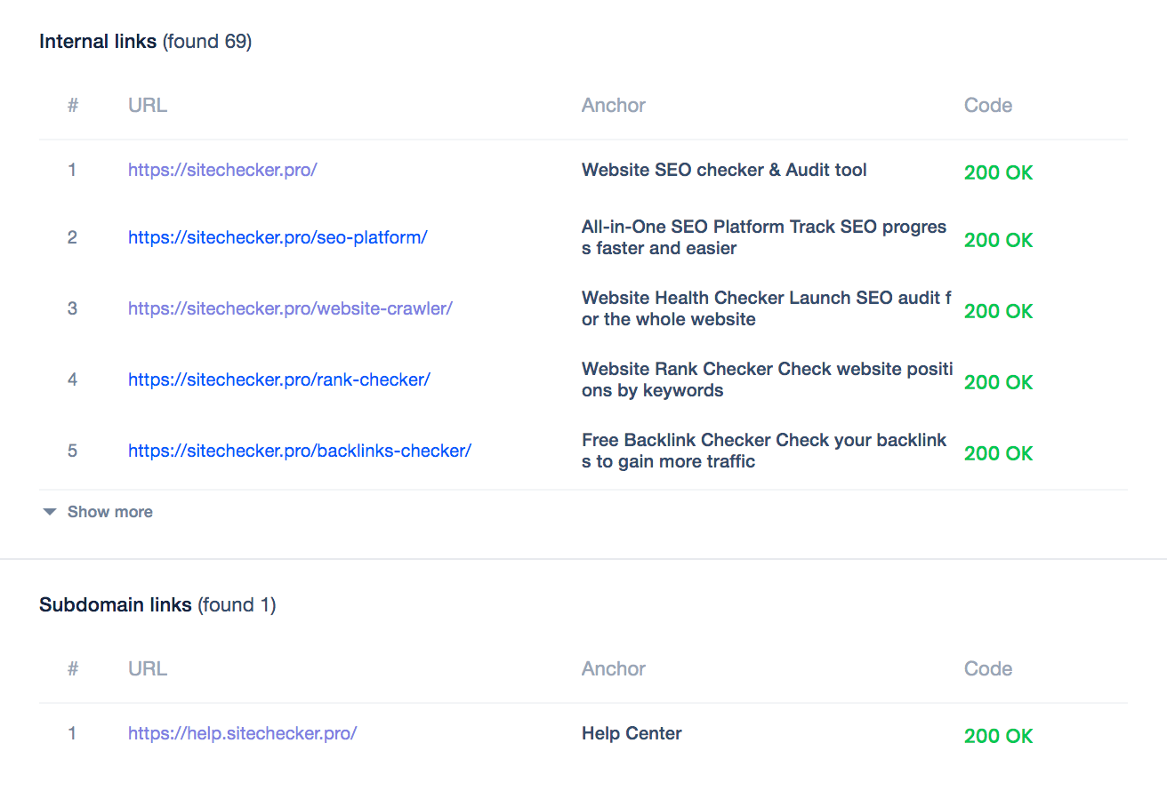Click row number 5 in Internal links
Screen dimensions: 1167x791
coord(73,451)
